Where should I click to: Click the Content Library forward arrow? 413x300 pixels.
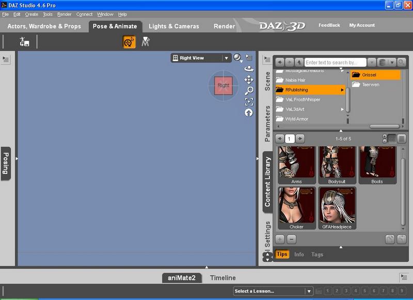289,63
